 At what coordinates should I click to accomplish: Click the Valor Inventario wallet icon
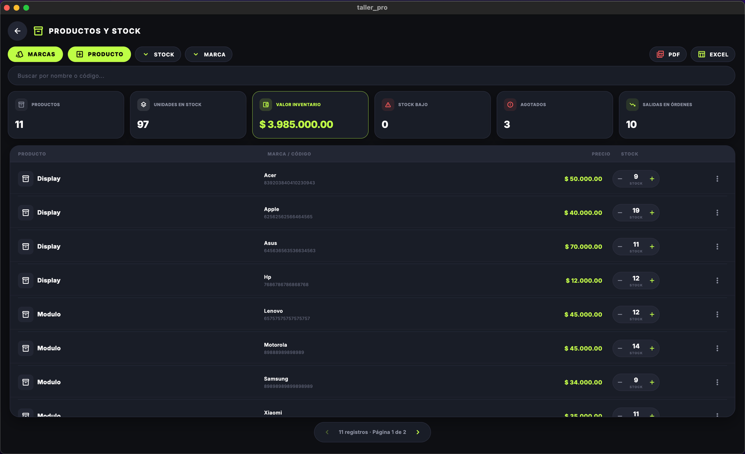[266, 105]
